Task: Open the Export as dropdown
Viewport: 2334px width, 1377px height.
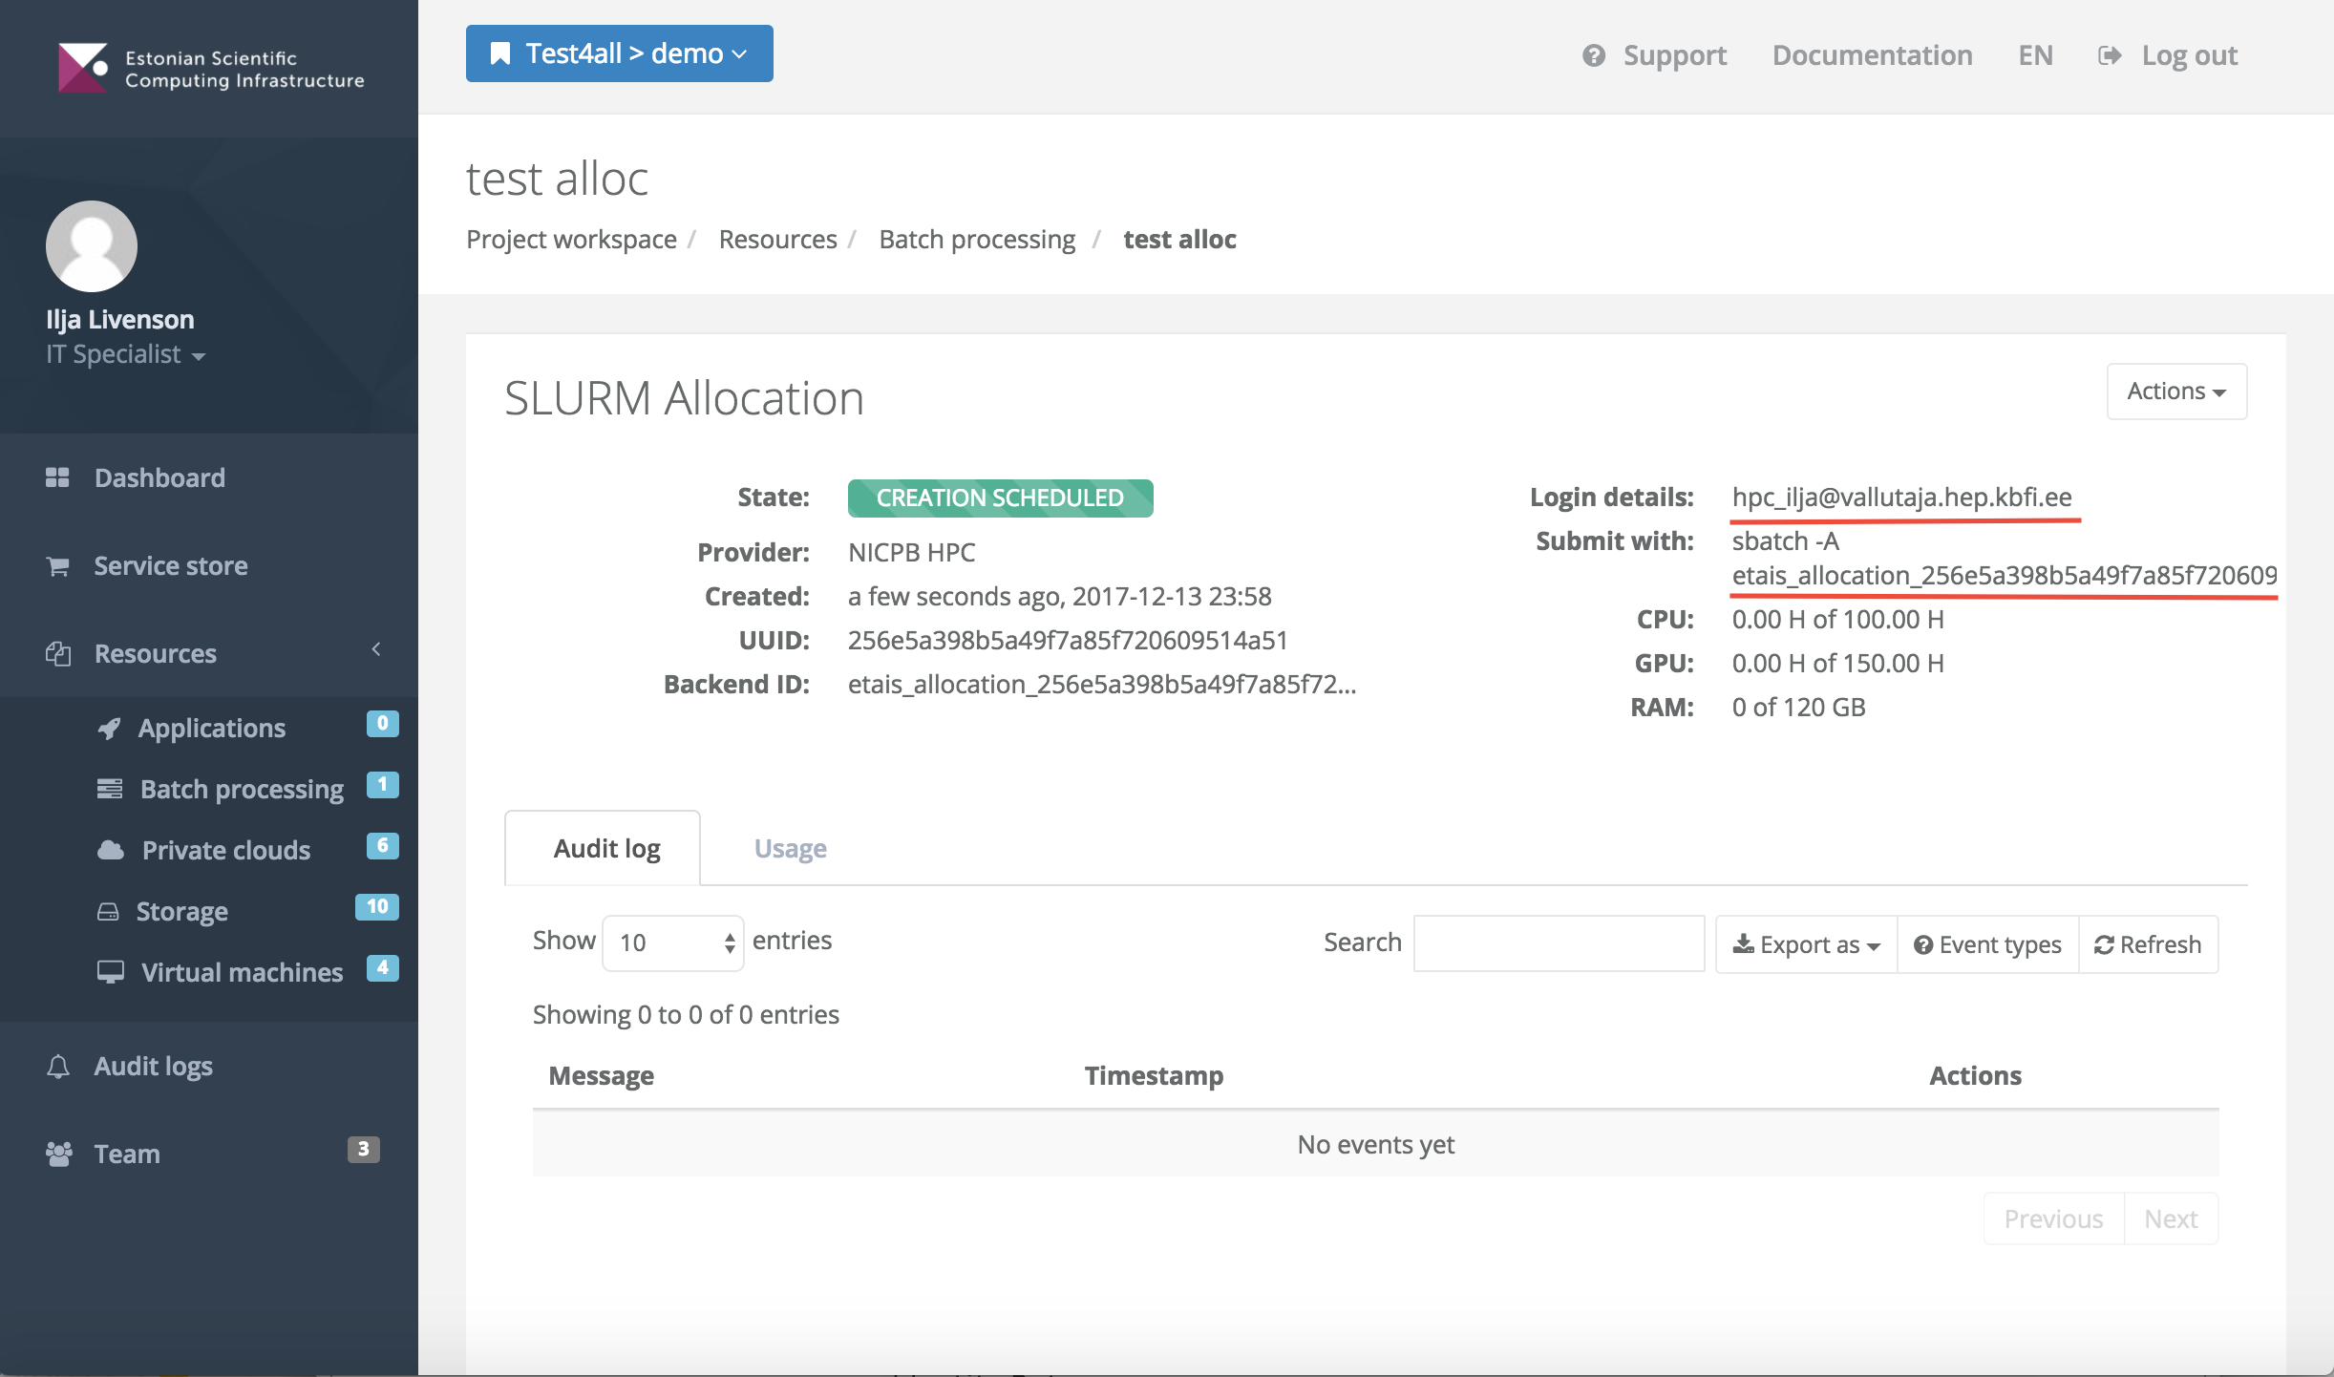Action: click(x=1807, y=944)
